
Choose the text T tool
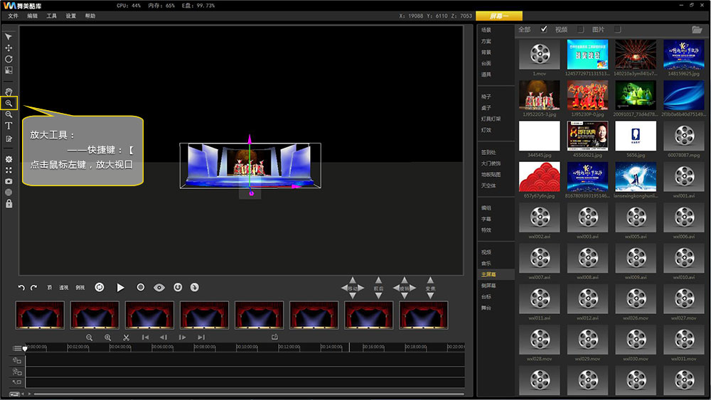click(9, 126)
